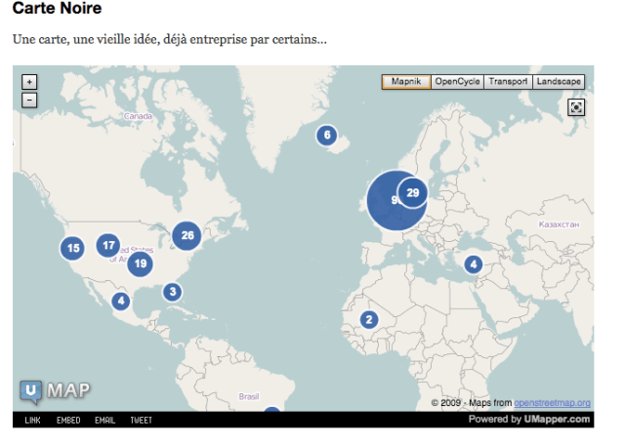Click the Iceland cluster marker 6

[327, 136]
